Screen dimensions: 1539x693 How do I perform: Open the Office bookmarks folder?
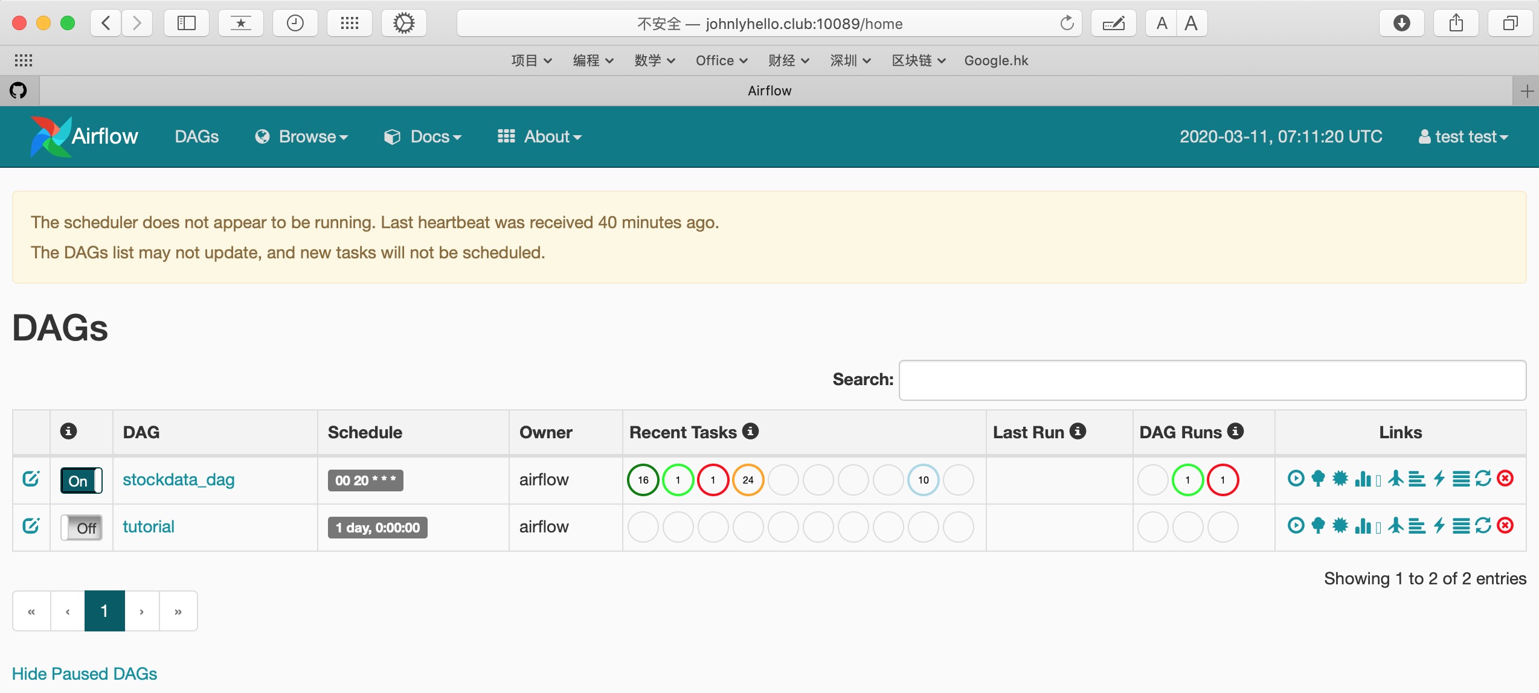pyautogui.click(x=721, y=60)
